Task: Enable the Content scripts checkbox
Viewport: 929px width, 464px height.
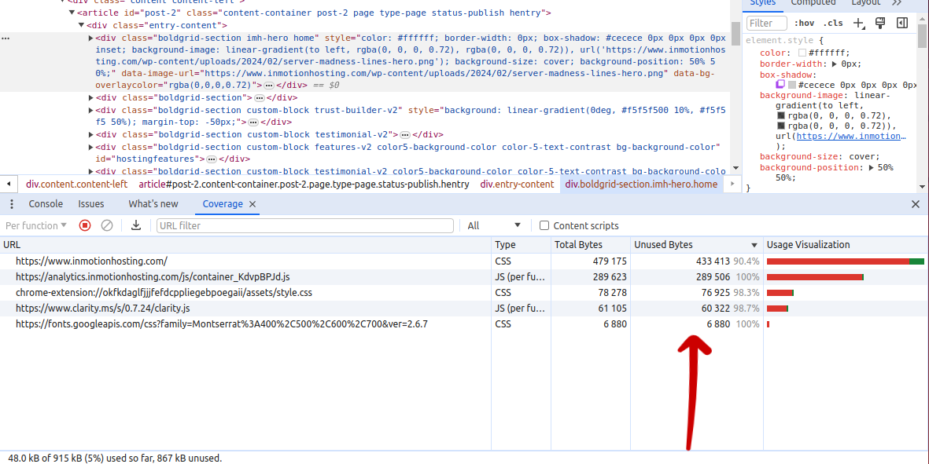Action: click(x=544, y=225)
